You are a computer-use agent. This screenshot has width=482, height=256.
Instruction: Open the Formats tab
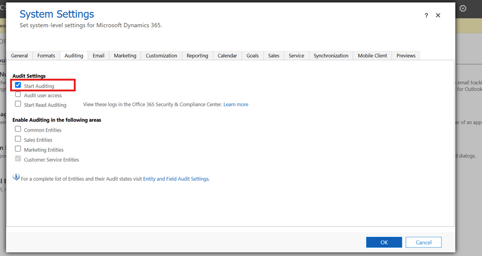point(46,56)
